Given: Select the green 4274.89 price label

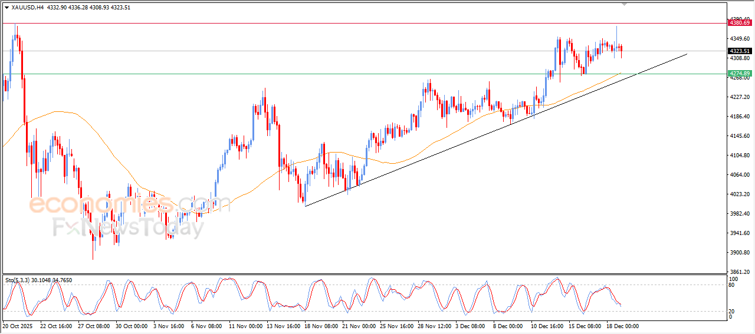Looking at the screenshot, I should (740, 74).
